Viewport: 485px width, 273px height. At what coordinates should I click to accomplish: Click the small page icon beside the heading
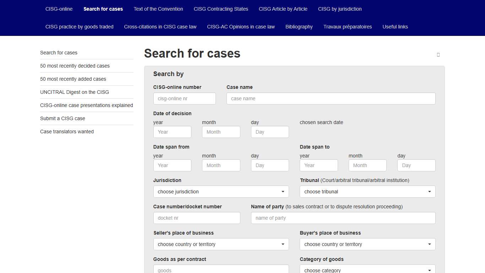click(x=438, y=55)
